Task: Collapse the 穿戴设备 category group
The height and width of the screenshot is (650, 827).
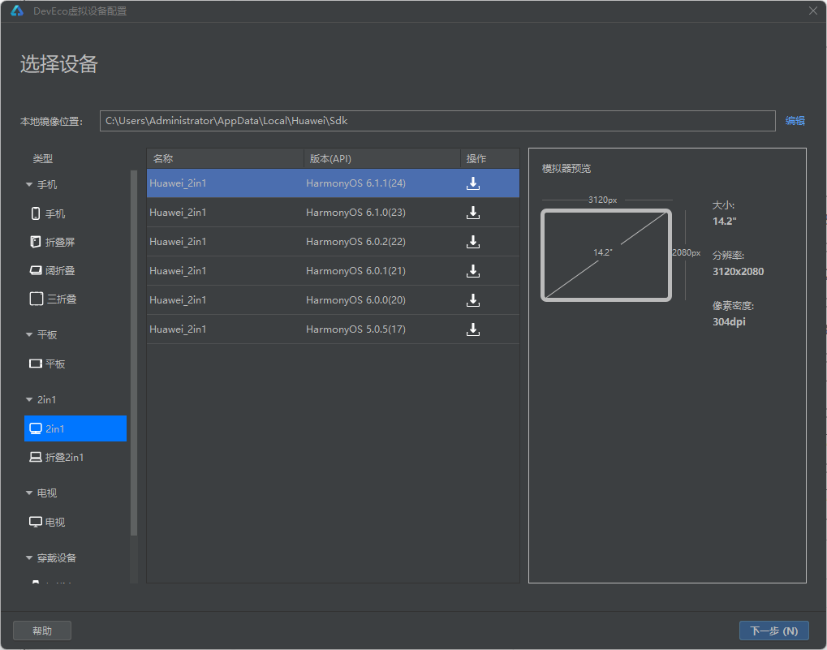Action: [x=29, y=557]
